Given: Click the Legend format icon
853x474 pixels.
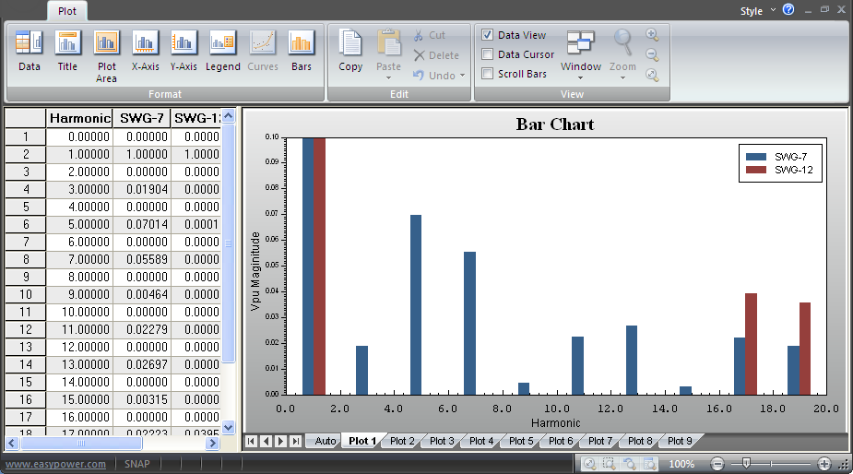Looking at the screenshot, I should (x=222, y=51).
